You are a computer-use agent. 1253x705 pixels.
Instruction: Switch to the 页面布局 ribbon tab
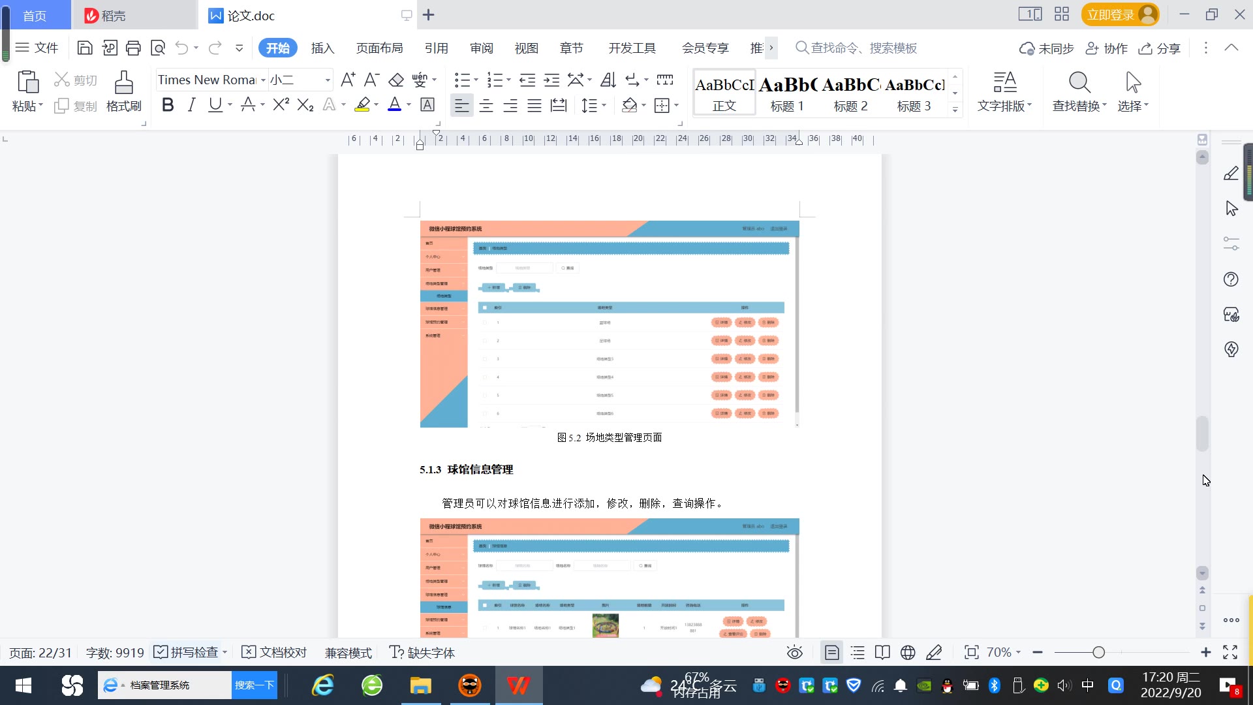pos(379,48)
